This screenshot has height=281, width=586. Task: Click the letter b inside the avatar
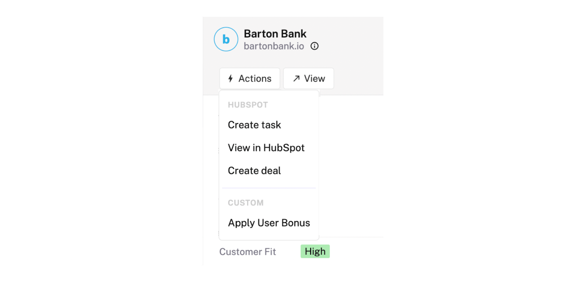(x=226, y=39)
